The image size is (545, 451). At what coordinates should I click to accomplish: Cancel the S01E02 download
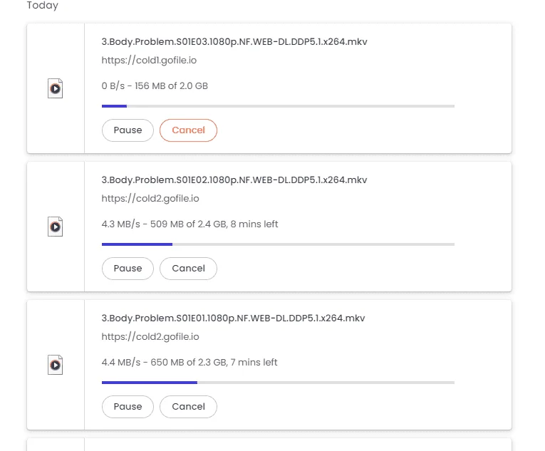coord(188,269)
